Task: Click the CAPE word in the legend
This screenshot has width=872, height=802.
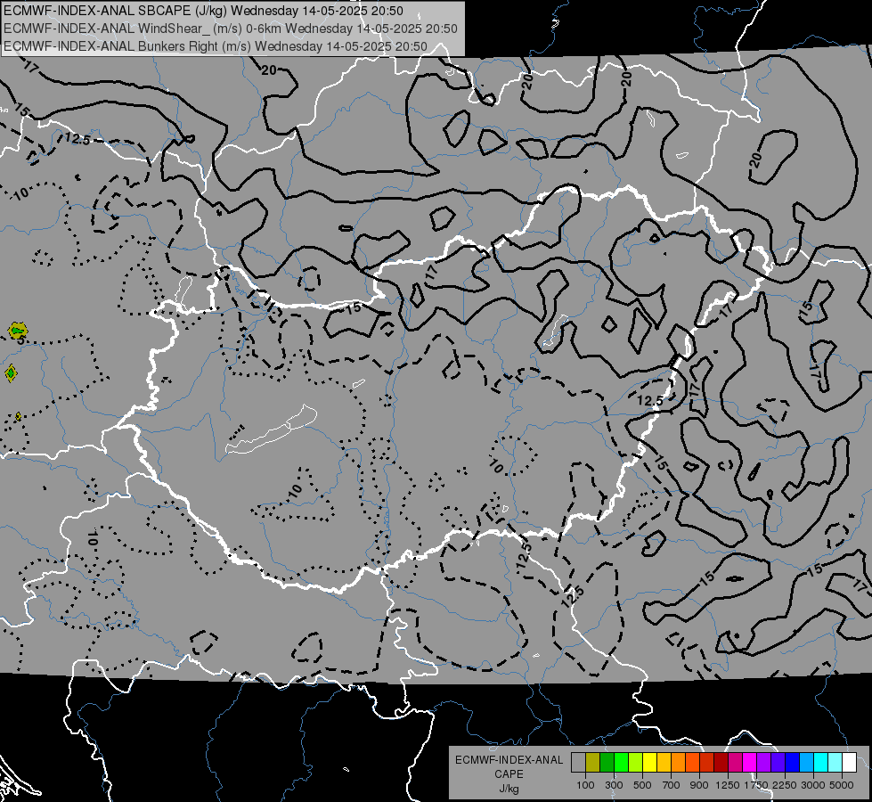Action: (509, 774)
